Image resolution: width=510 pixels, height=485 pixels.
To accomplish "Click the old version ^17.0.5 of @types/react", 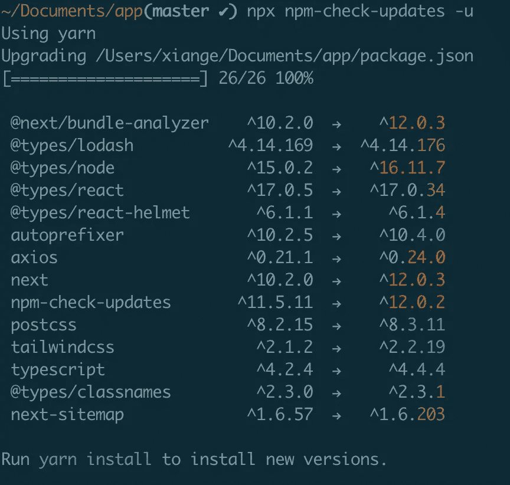I will 280,191.
